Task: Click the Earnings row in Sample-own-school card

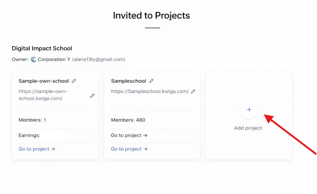Action: 29,135
